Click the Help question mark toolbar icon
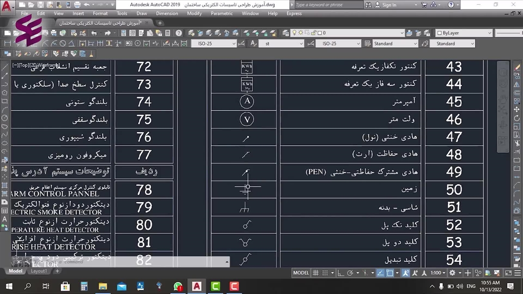 tap(179, 33)
